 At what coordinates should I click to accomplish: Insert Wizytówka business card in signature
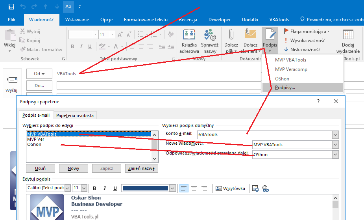tap(230, 188)
